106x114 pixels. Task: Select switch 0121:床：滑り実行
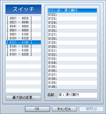pyautogui.click(x=72, y=11)
